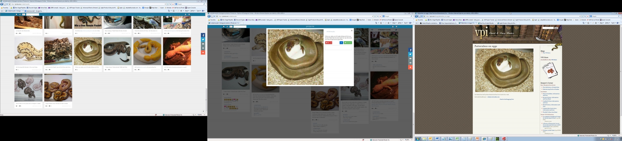Click GALLERIES in VPI navigation bar
This screenshot has height=141, width=622.
coord(508,42)
